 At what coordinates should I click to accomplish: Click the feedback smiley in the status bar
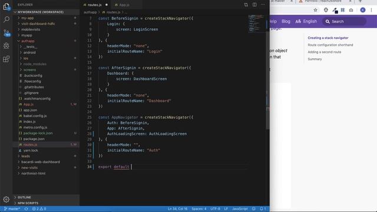click(x=254, y=209)
